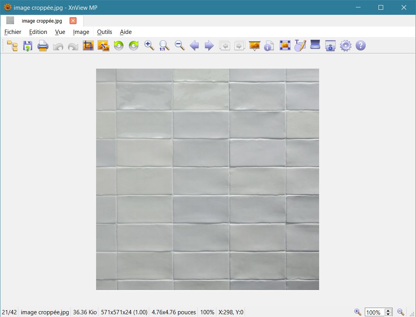This screenshot has height=317, width=416.
Task: Switch to fullscreen view
Action: tap(285, 46)
